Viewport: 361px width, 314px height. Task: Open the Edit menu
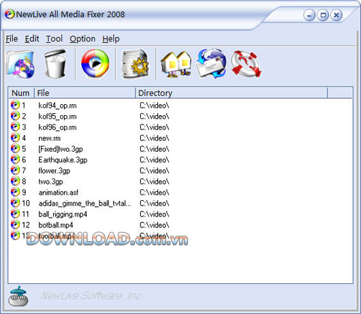(x=32, y=39)
